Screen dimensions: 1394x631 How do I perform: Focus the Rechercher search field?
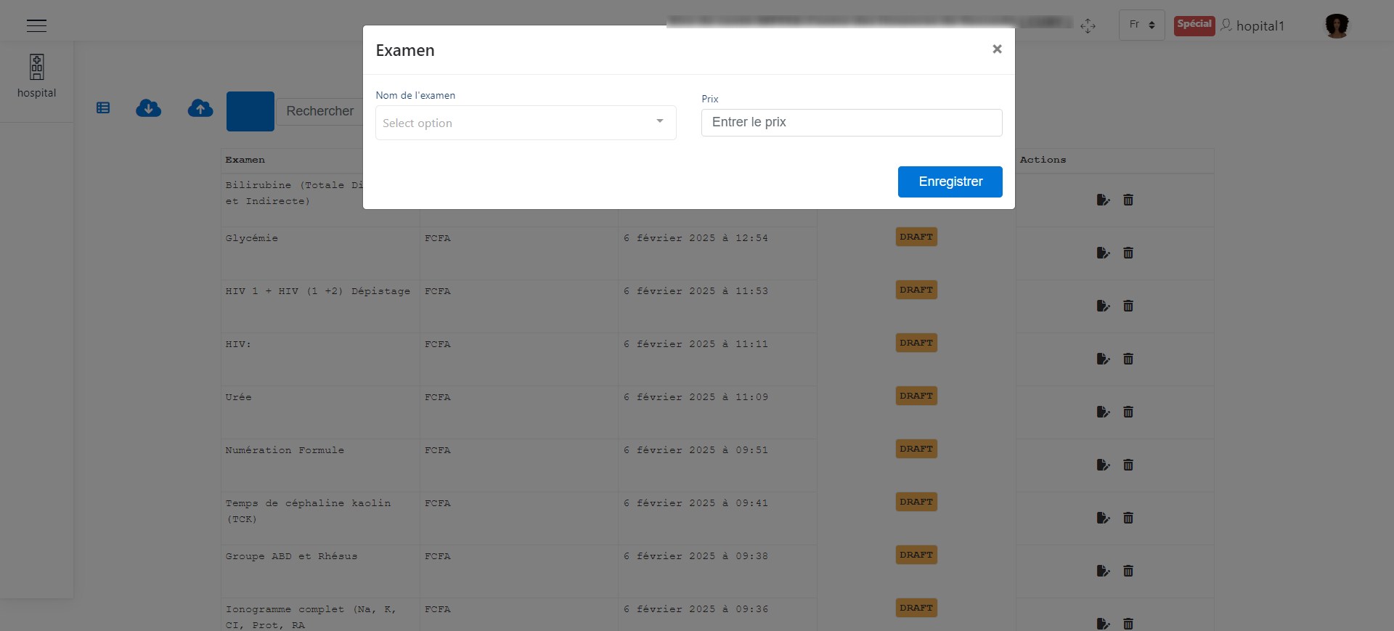(320, 111)
